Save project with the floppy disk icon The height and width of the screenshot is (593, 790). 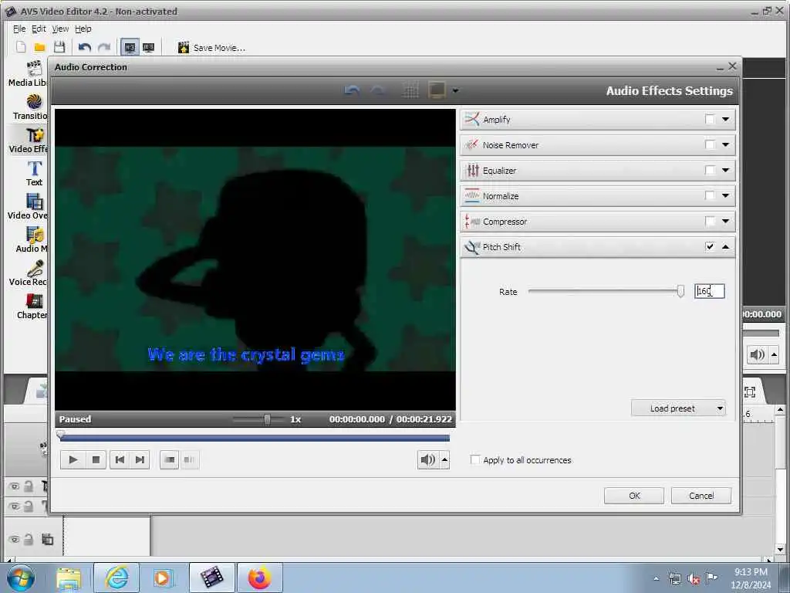[x=59, y=47]
